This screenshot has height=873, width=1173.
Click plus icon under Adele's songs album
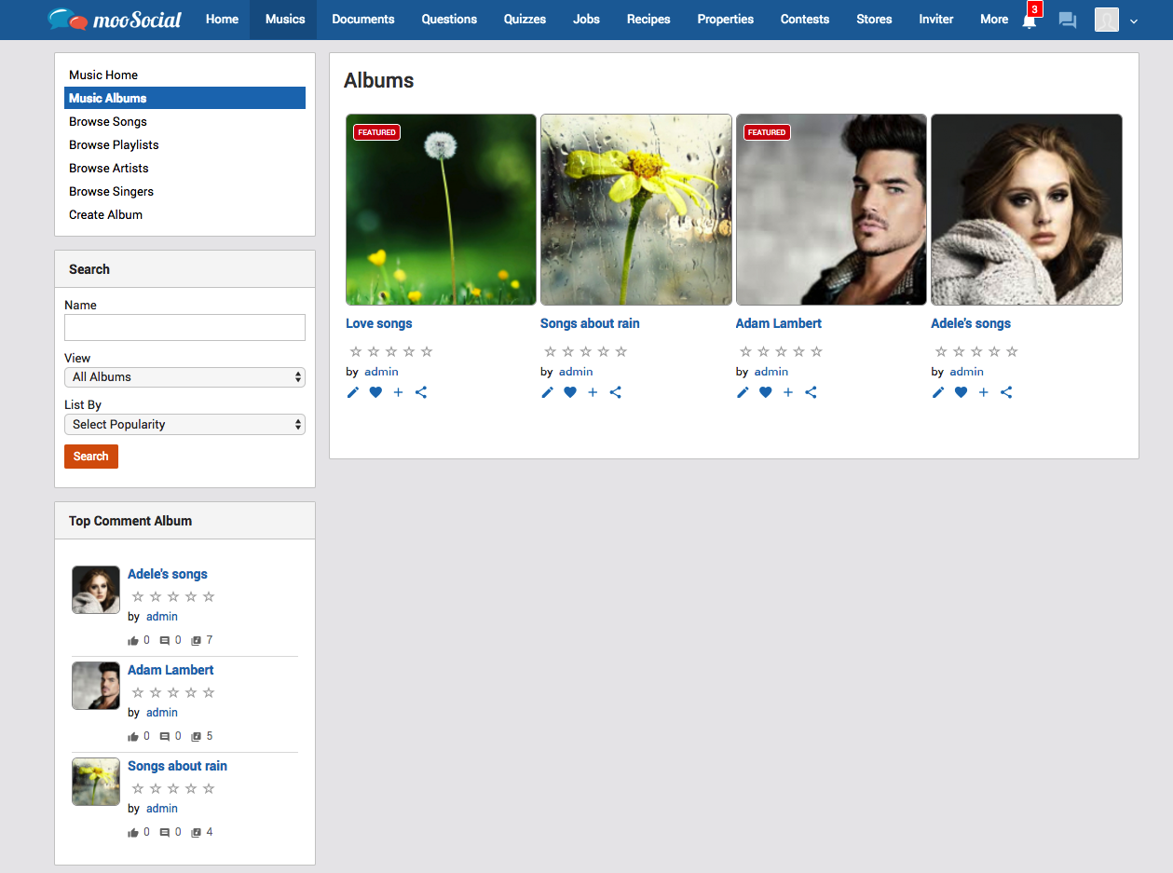point(983,392)
